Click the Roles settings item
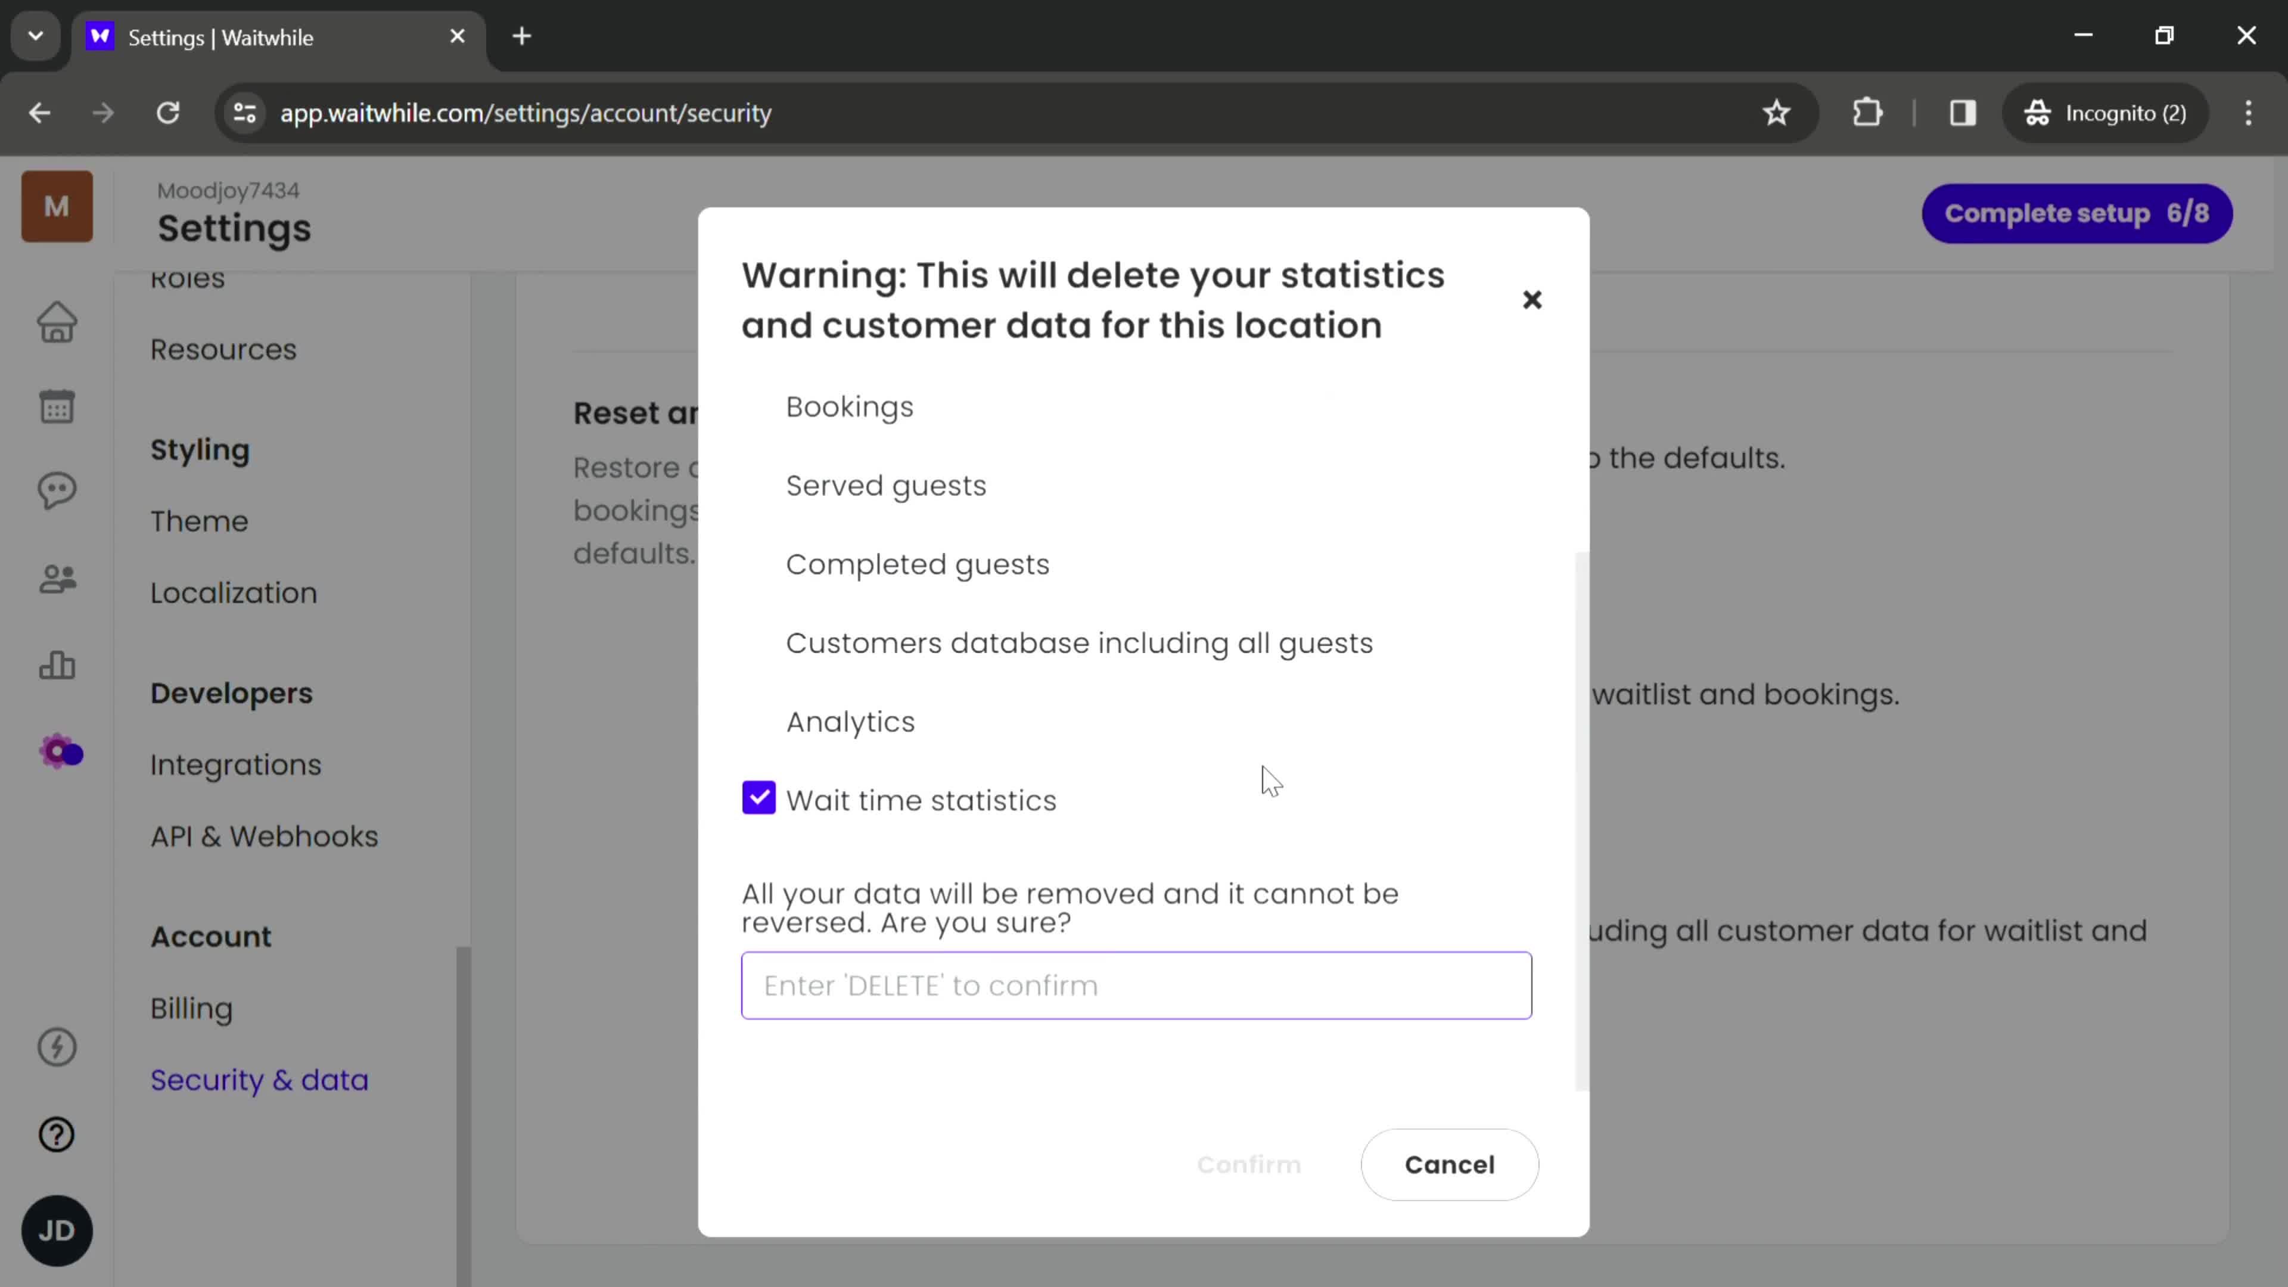The height and width of the screenshot is (1287, 2288). click(x=188, y=279)
